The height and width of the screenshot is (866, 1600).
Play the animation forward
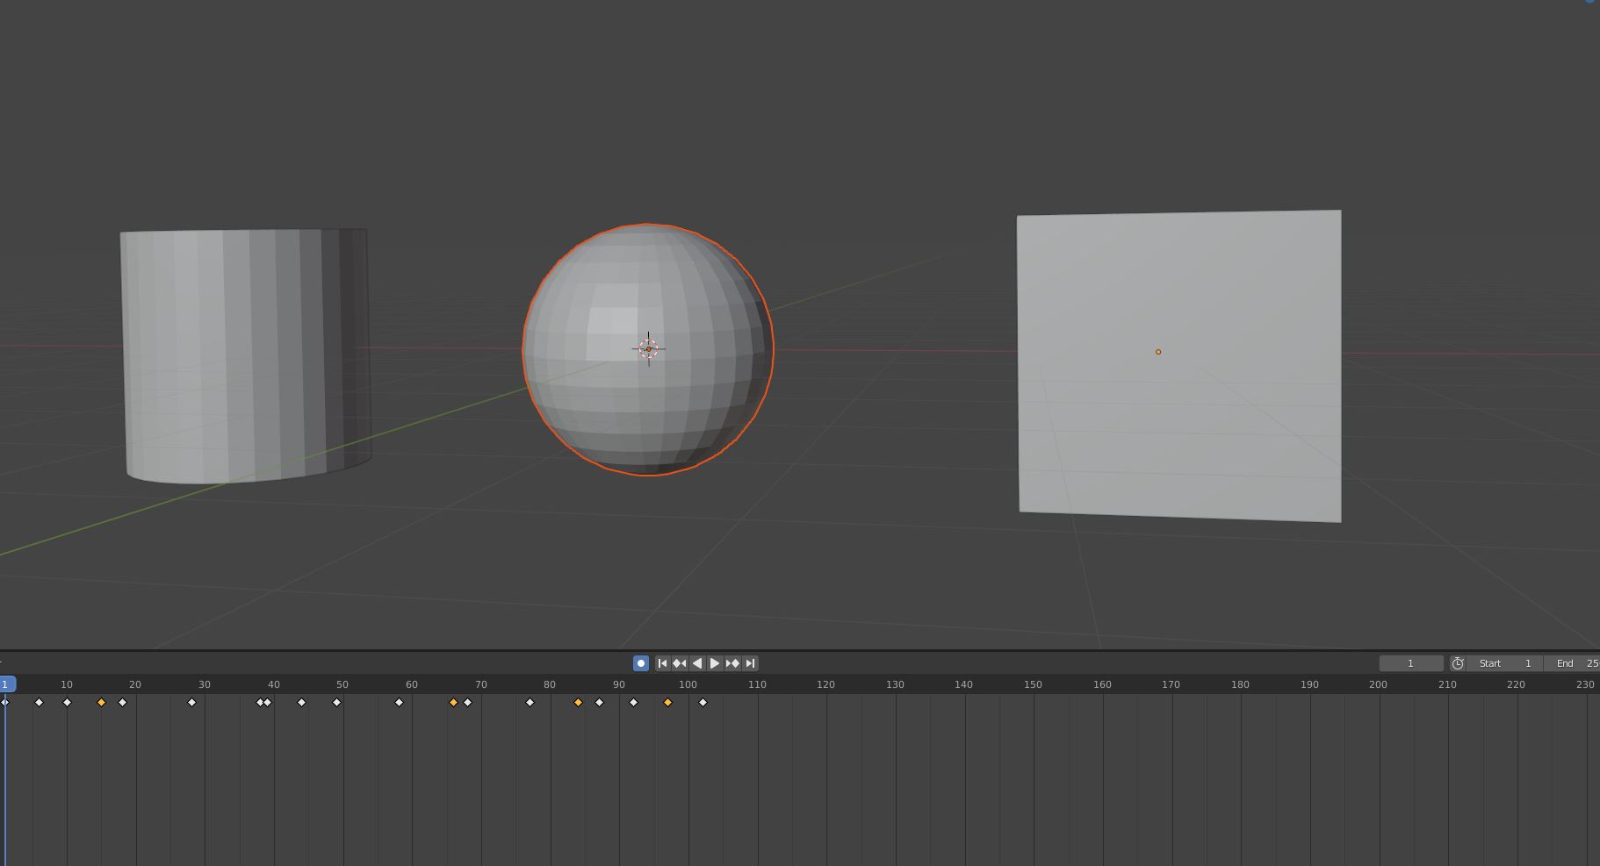click(715, 663)
